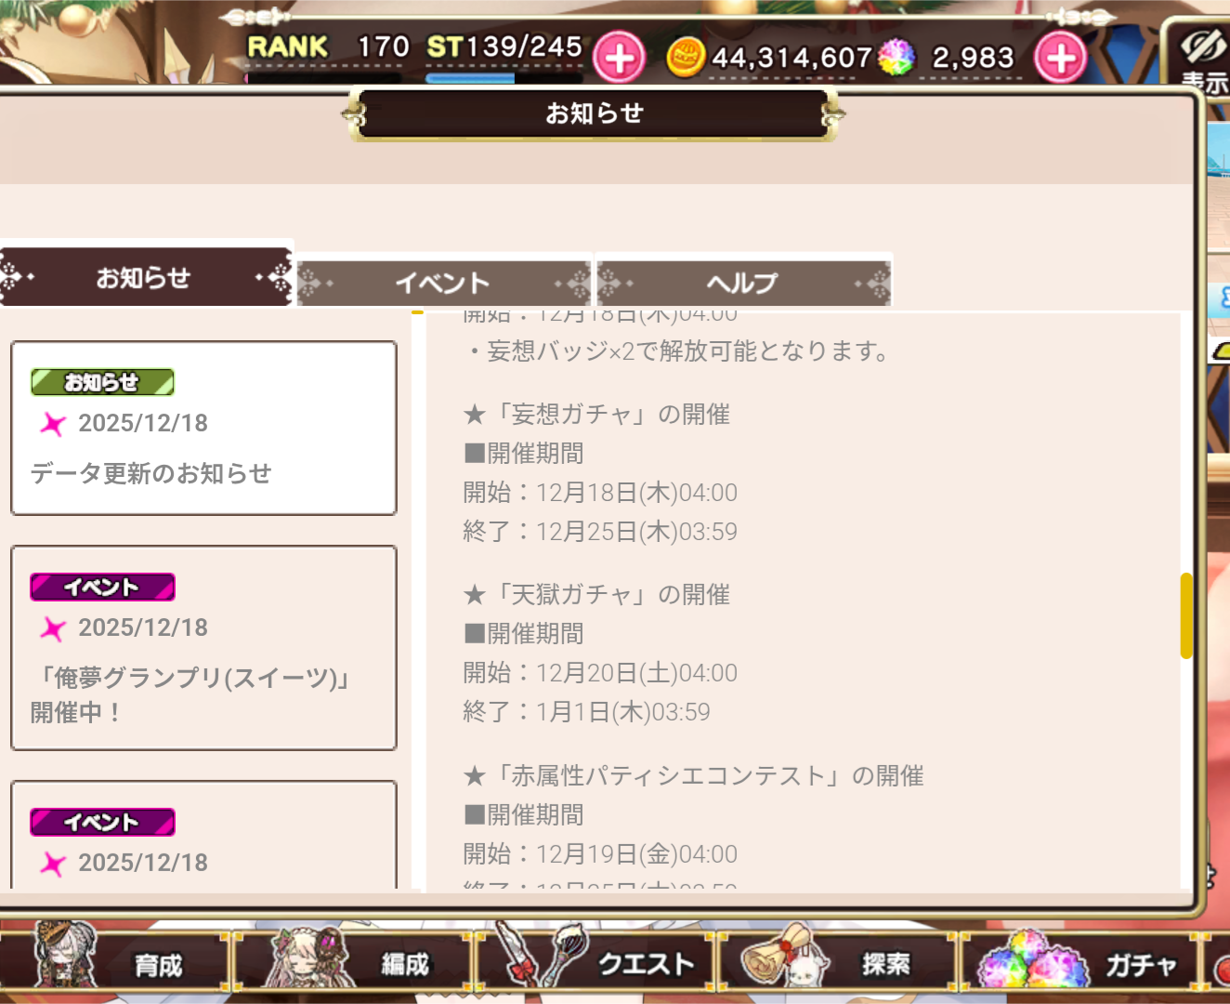Viewport: 1230px width, 1004px height.
Task: Tap the pink plus button beside rainbow gems
Action: point(1060,59)
